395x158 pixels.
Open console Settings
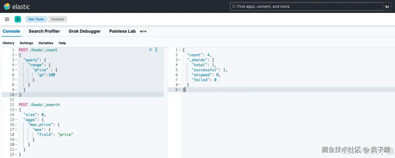pyautogui.click(x=26, y=43)
